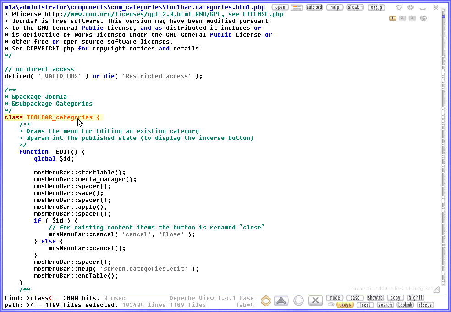Viewport: 451px width, 312px height.
Task: Click the up chevron above the down chevron
Action: [x=266, y=298]
